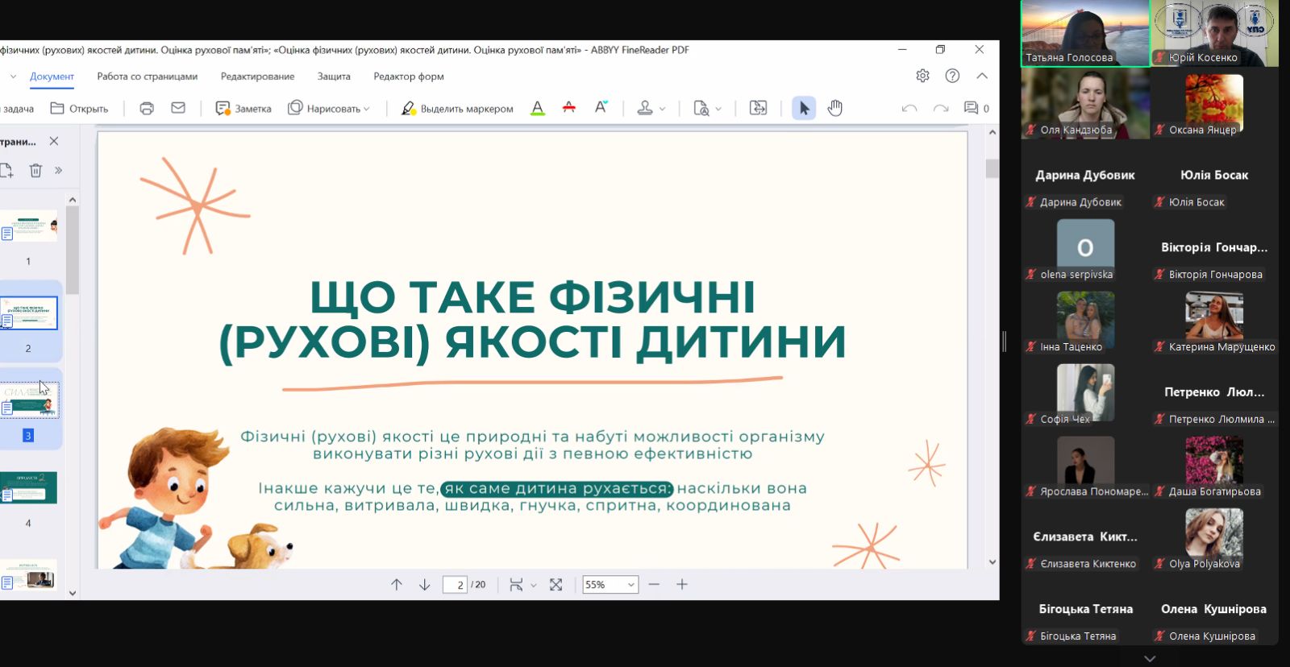Click the underline text tool

click(538, 108)
